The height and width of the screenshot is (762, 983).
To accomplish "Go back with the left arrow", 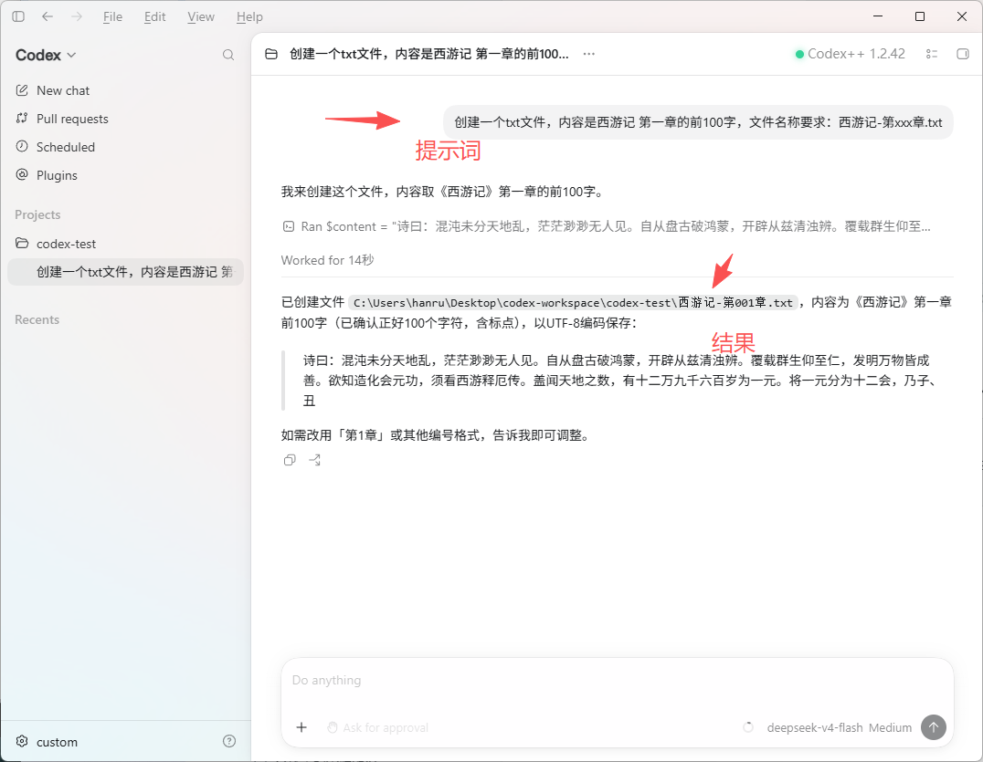I will pos(47,17).
